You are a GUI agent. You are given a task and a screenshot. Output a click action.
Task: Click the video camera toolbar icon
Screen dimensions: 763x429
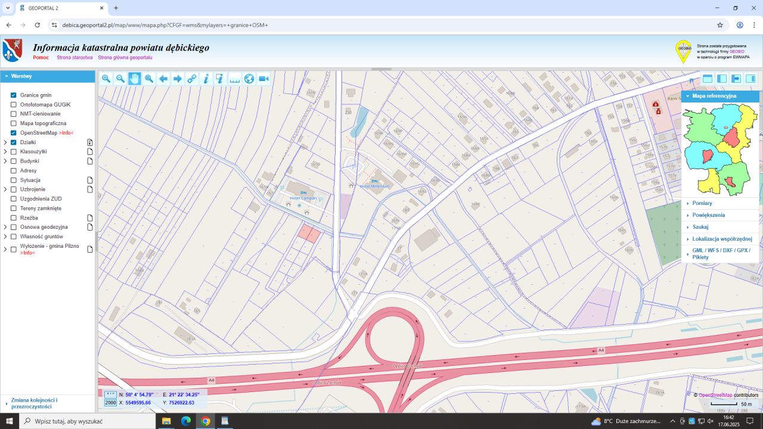click(x=263, y=79)
